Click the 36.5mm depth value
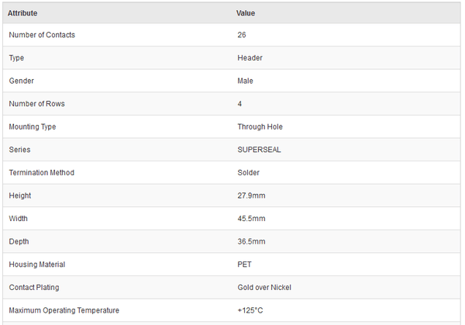The image size is (465, 325). click(x=251, y=241)
